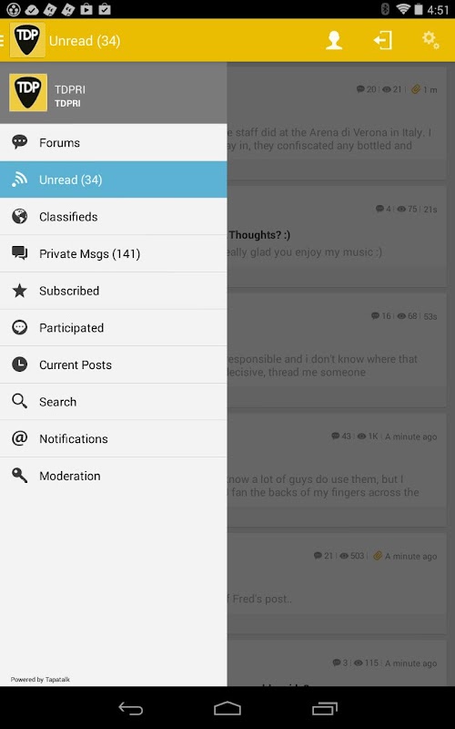Tap the Powered by Tapatalk link

tap(40, 679)
